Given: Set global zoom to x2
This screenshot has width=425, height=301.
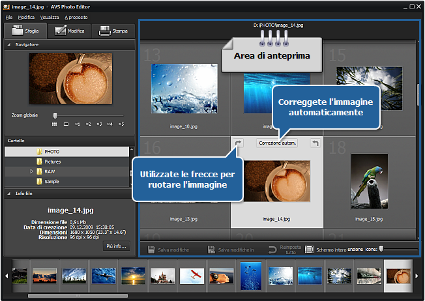Looking at the screenshot, I should 89,124.
